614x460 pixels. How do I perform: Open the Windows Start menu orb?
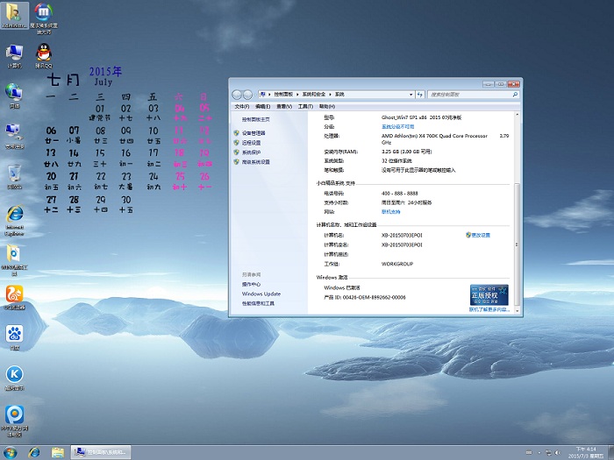(x=11, y=452)
